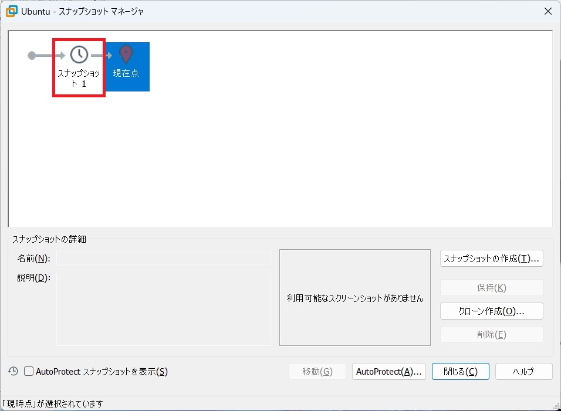Click the greyed-out 移動(G) button
Screen dimensions: 561x411
[x=317, y=372]
